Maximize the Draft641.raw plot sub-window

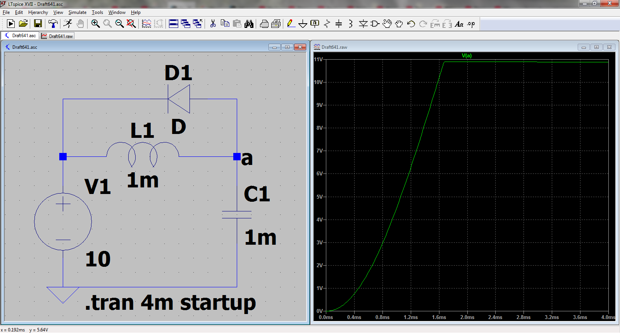pos(596,47)
